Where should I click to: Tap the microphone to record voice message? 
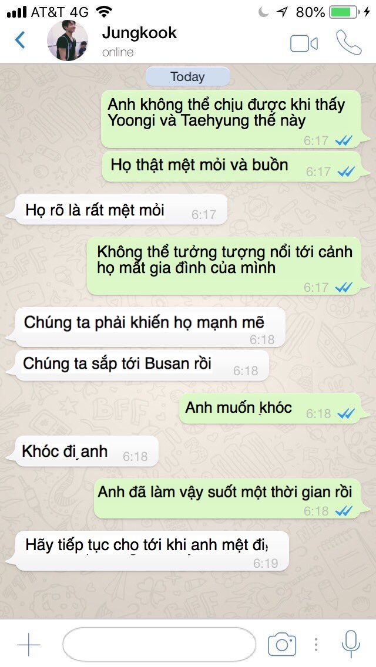[x=351, y=644]
